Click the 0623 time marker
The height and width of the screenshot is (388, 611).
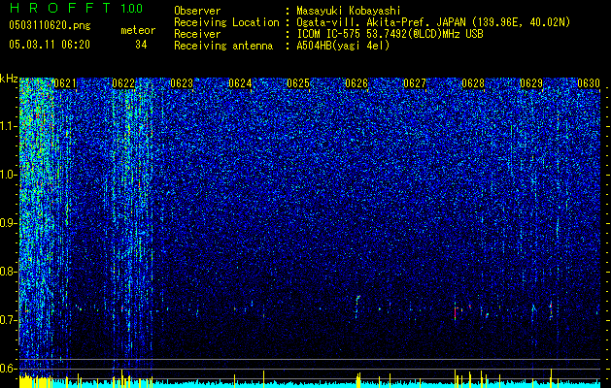pyautogui.click(x=182, y=83)
